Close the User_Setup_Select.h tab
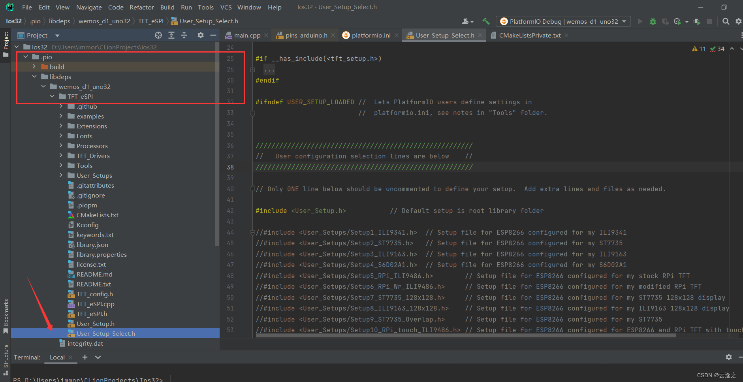 click(x=480, y=35)
